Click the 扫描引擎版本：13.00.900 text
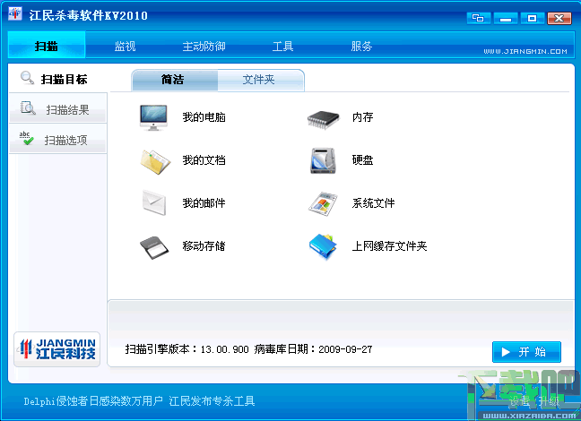The image size is (581, 421). pos(186,349)
